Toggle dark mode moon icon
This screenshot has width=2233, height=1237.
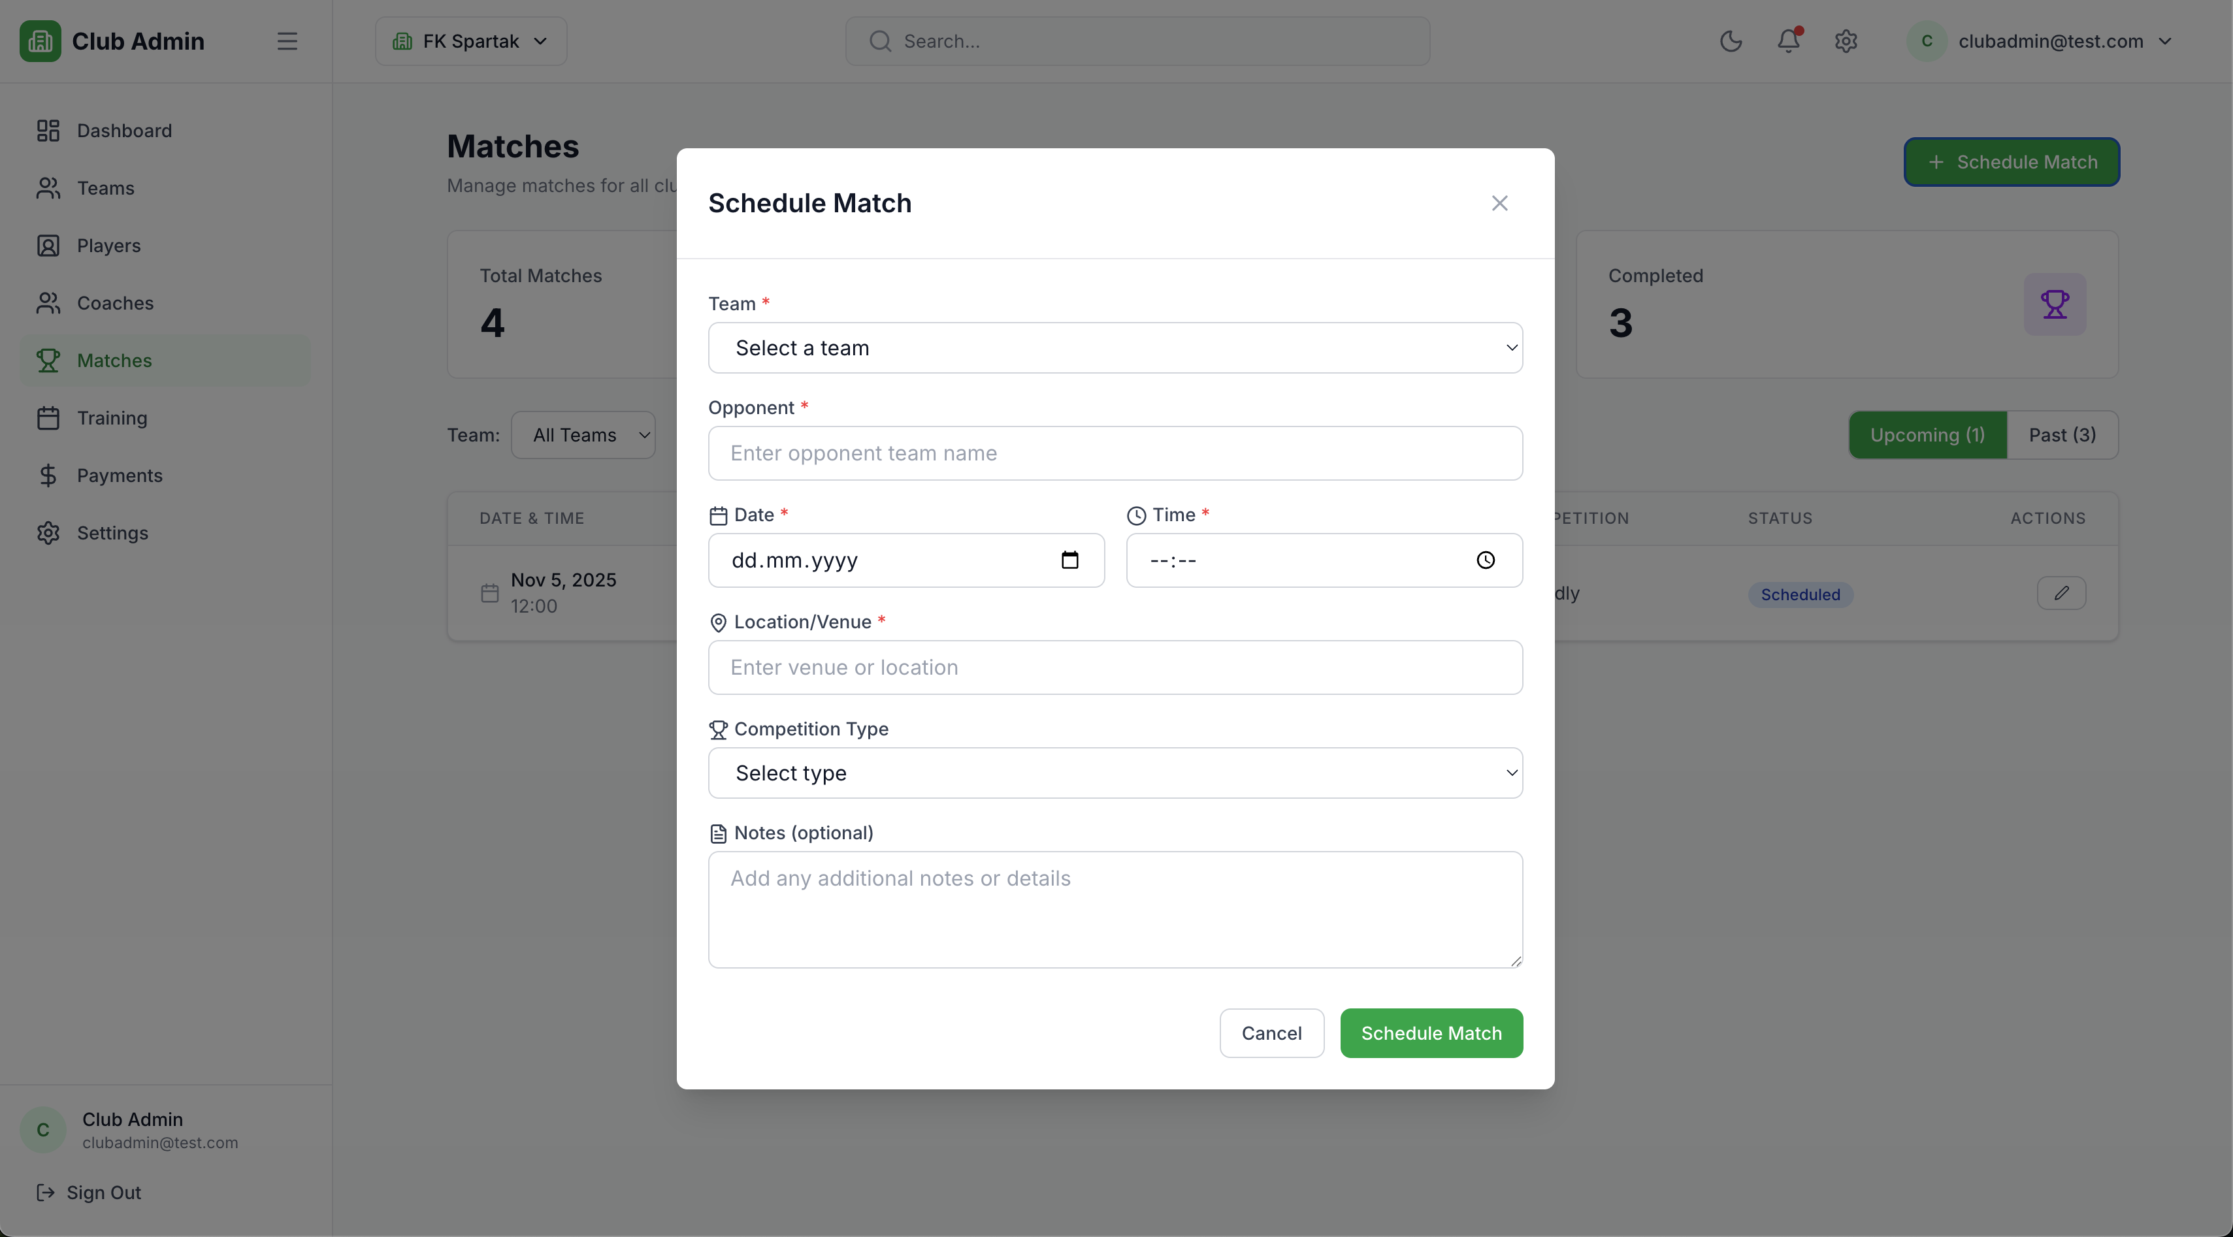(x=1730, y=42)
